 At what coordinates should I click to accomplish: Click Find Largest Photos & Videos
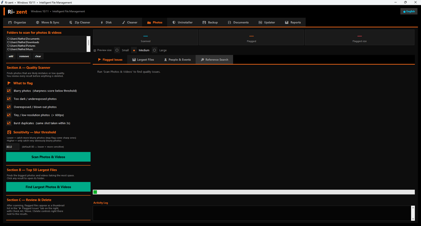48,187
